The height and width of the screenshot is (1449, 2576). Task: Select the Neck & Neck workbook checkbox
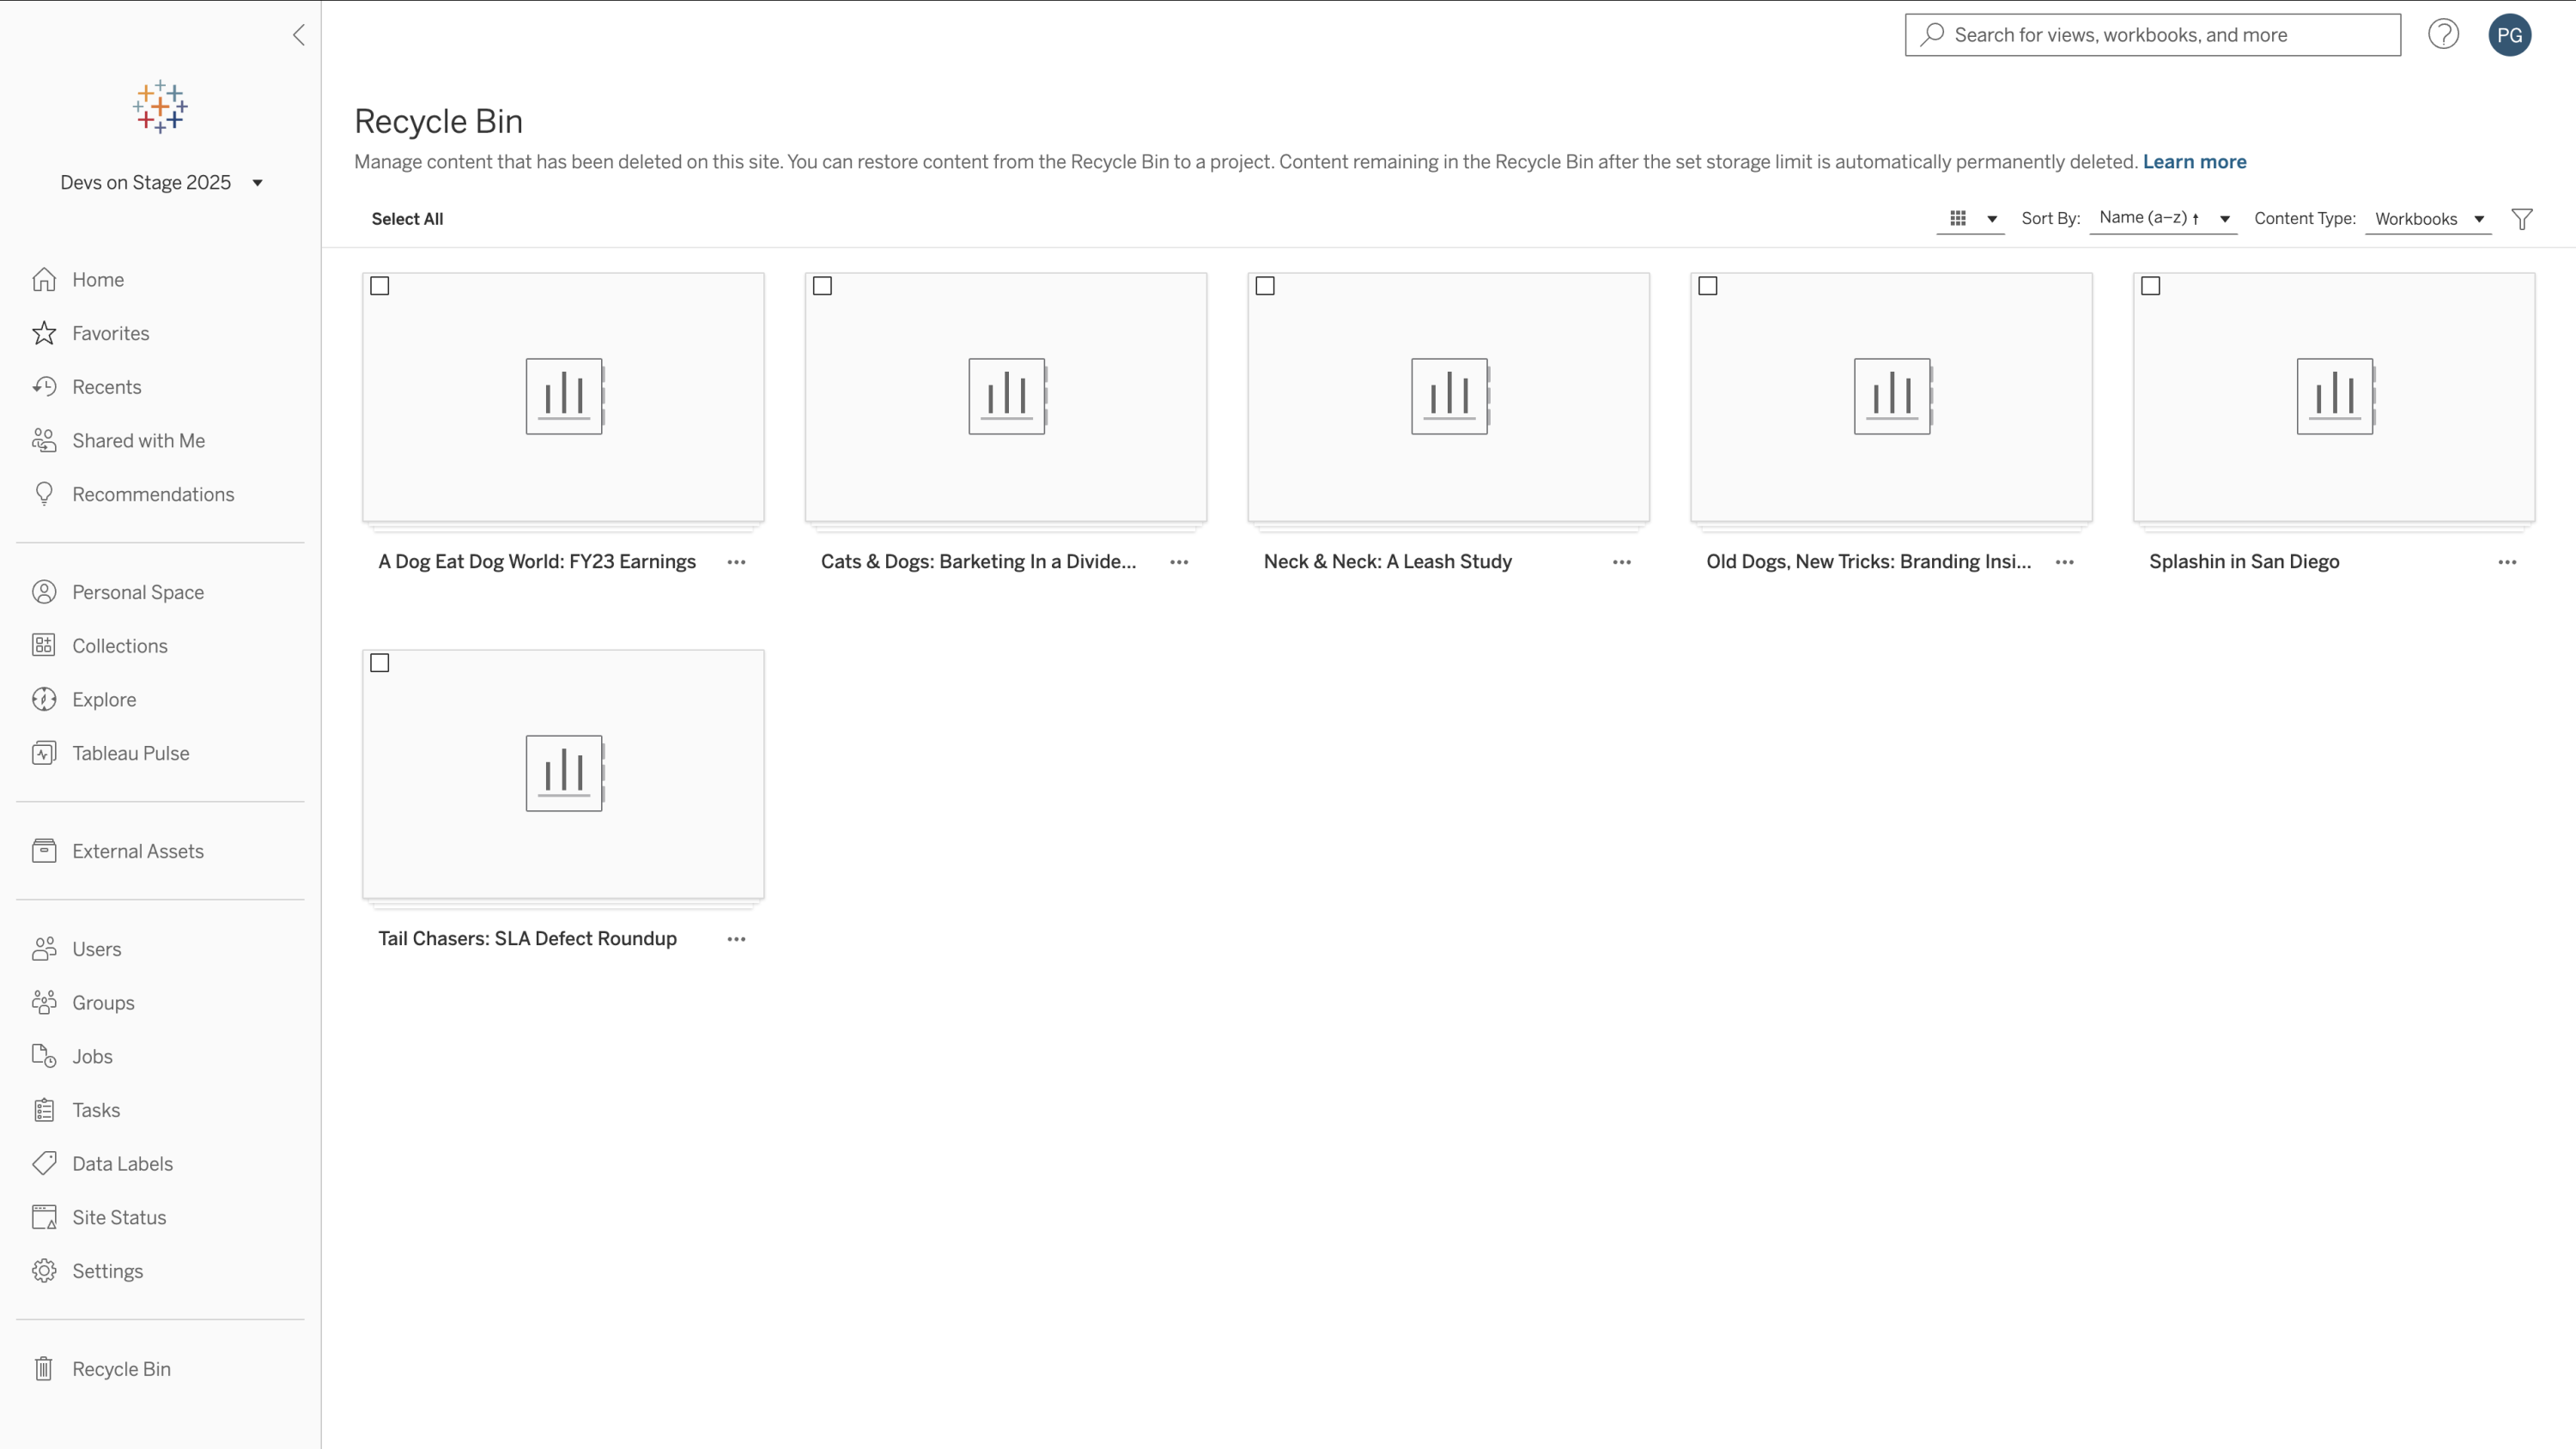tap(1265, 286)
